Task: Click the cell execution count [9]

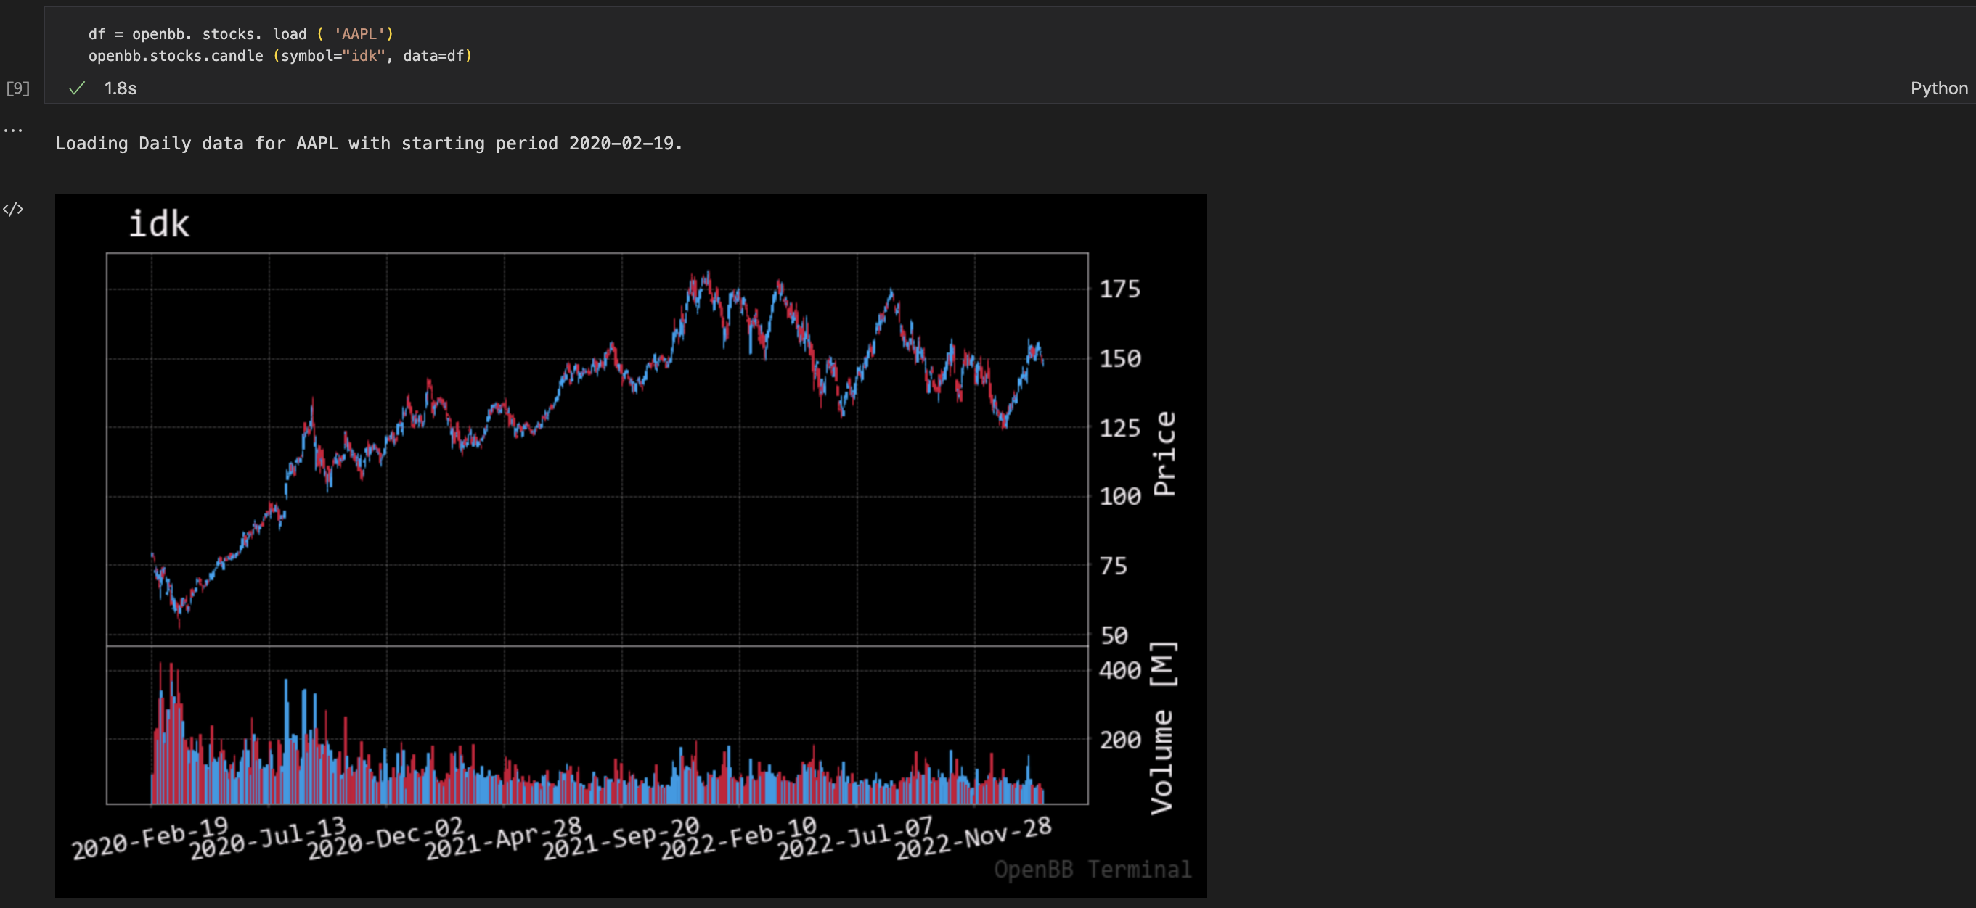Action: pyautogui.click(x=17, y=89)
